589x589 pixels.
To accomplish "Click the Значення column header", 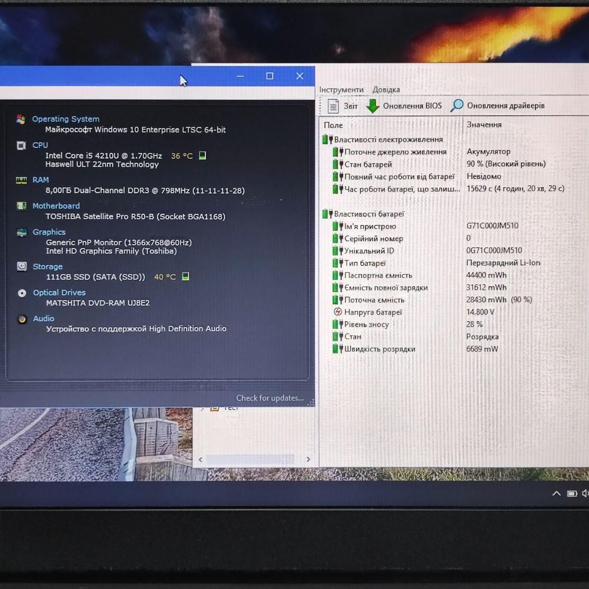I will tap(526, 125).
